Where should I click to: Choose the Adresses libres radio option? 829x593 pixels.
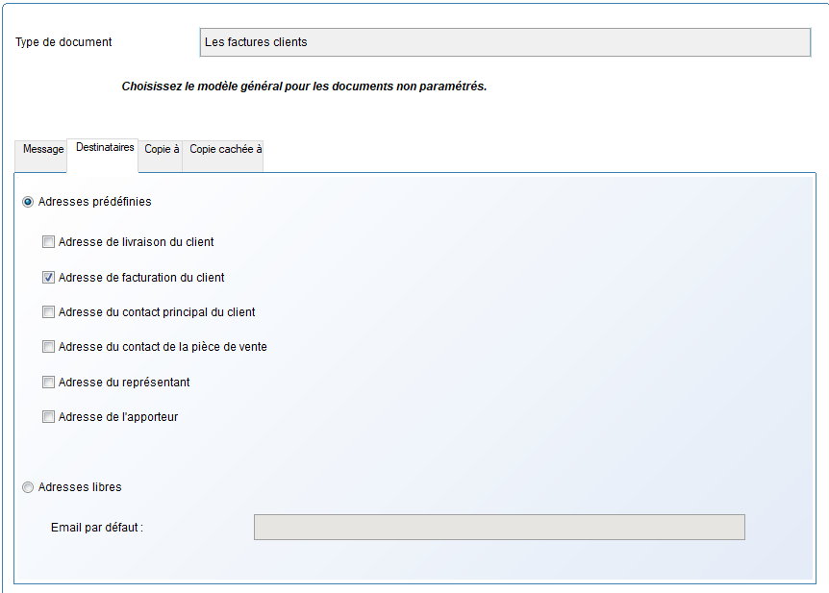tap(28, 487)
